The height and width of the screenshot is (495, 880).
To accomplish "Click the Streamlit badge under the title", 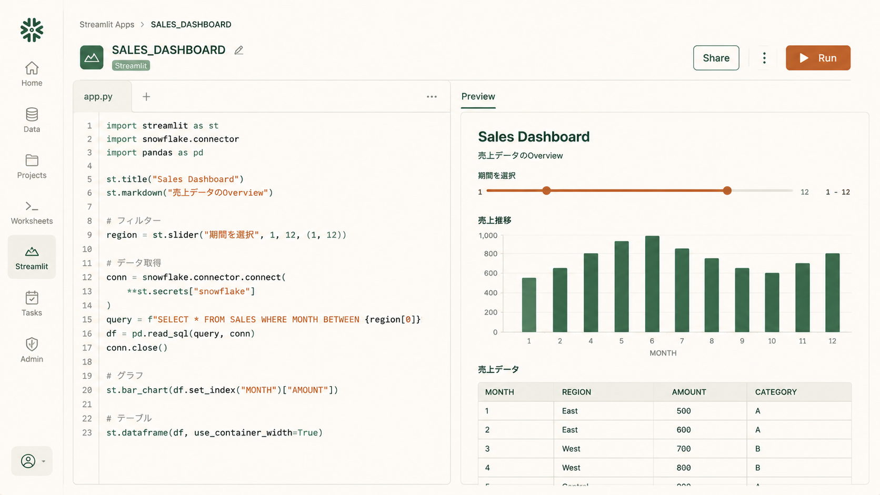I will coord(131,66).
